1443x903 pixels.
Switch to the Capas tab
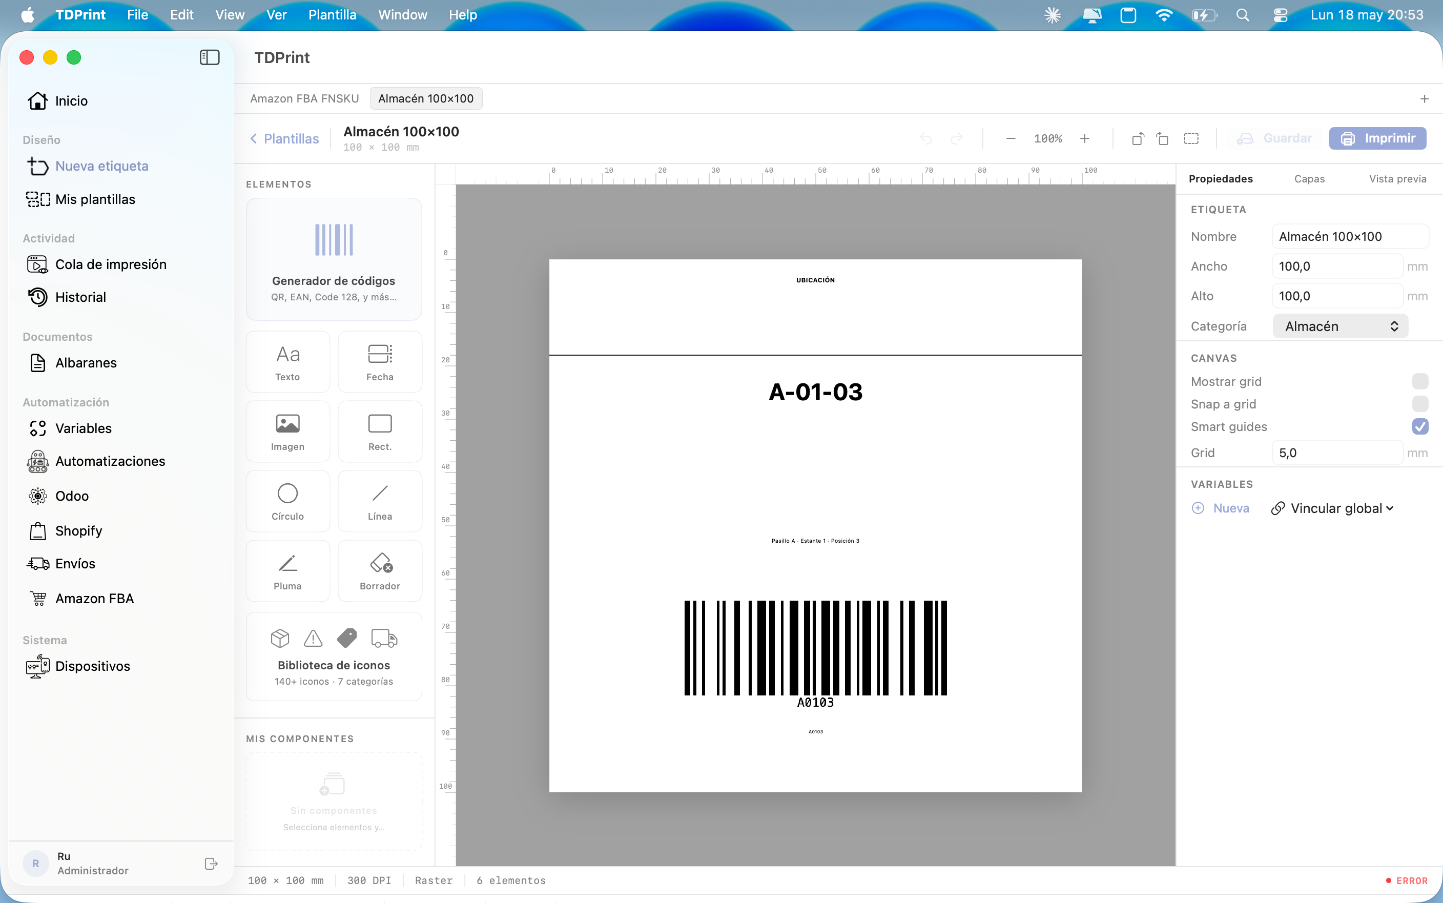click(x=1309, y=179)
